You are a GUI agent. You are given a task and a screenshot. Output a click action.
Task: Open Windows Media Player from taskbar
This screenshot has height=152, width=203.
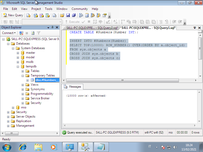(53, 147)
